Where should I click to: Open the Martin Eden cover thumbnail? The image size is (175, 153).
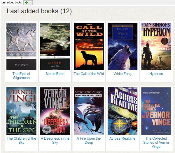(55, 46)
